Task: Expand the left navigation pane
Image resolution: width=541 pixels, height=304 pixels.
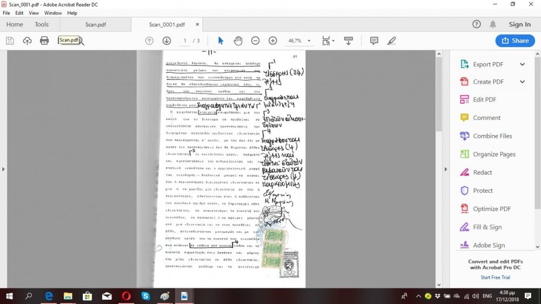Action: (3, 169)
